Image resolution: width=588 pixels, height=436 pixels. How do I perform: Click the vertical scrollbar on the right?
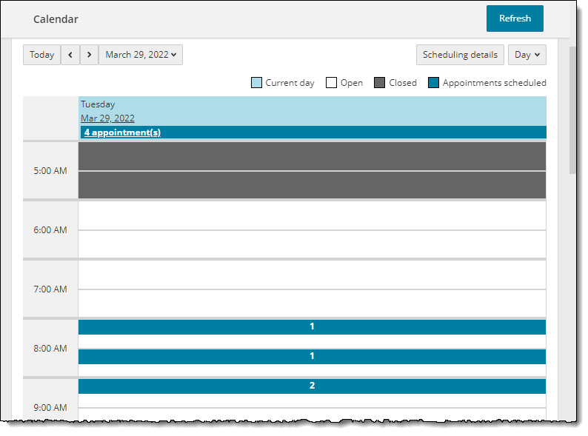[x=573, y=111]
